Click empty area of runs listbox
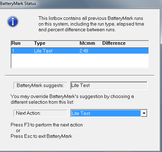This screenshot has width=162, height=152. [80, 61]
